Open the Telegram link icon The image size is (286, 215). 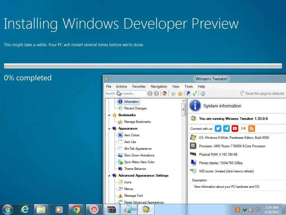226,128
